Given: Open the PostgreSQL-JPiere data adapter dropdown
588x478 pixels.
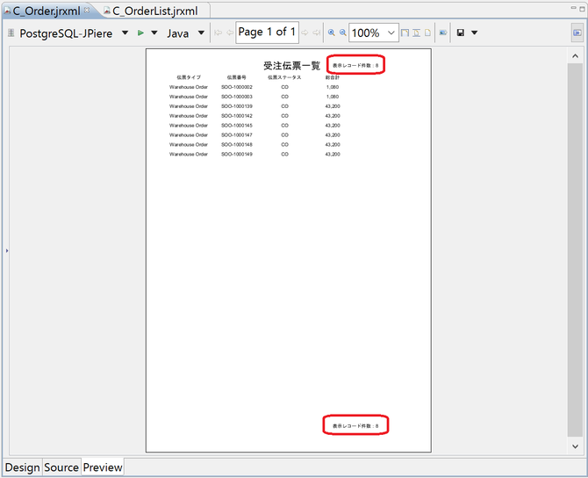Looking at the screenshot, I should coord(125,33).
